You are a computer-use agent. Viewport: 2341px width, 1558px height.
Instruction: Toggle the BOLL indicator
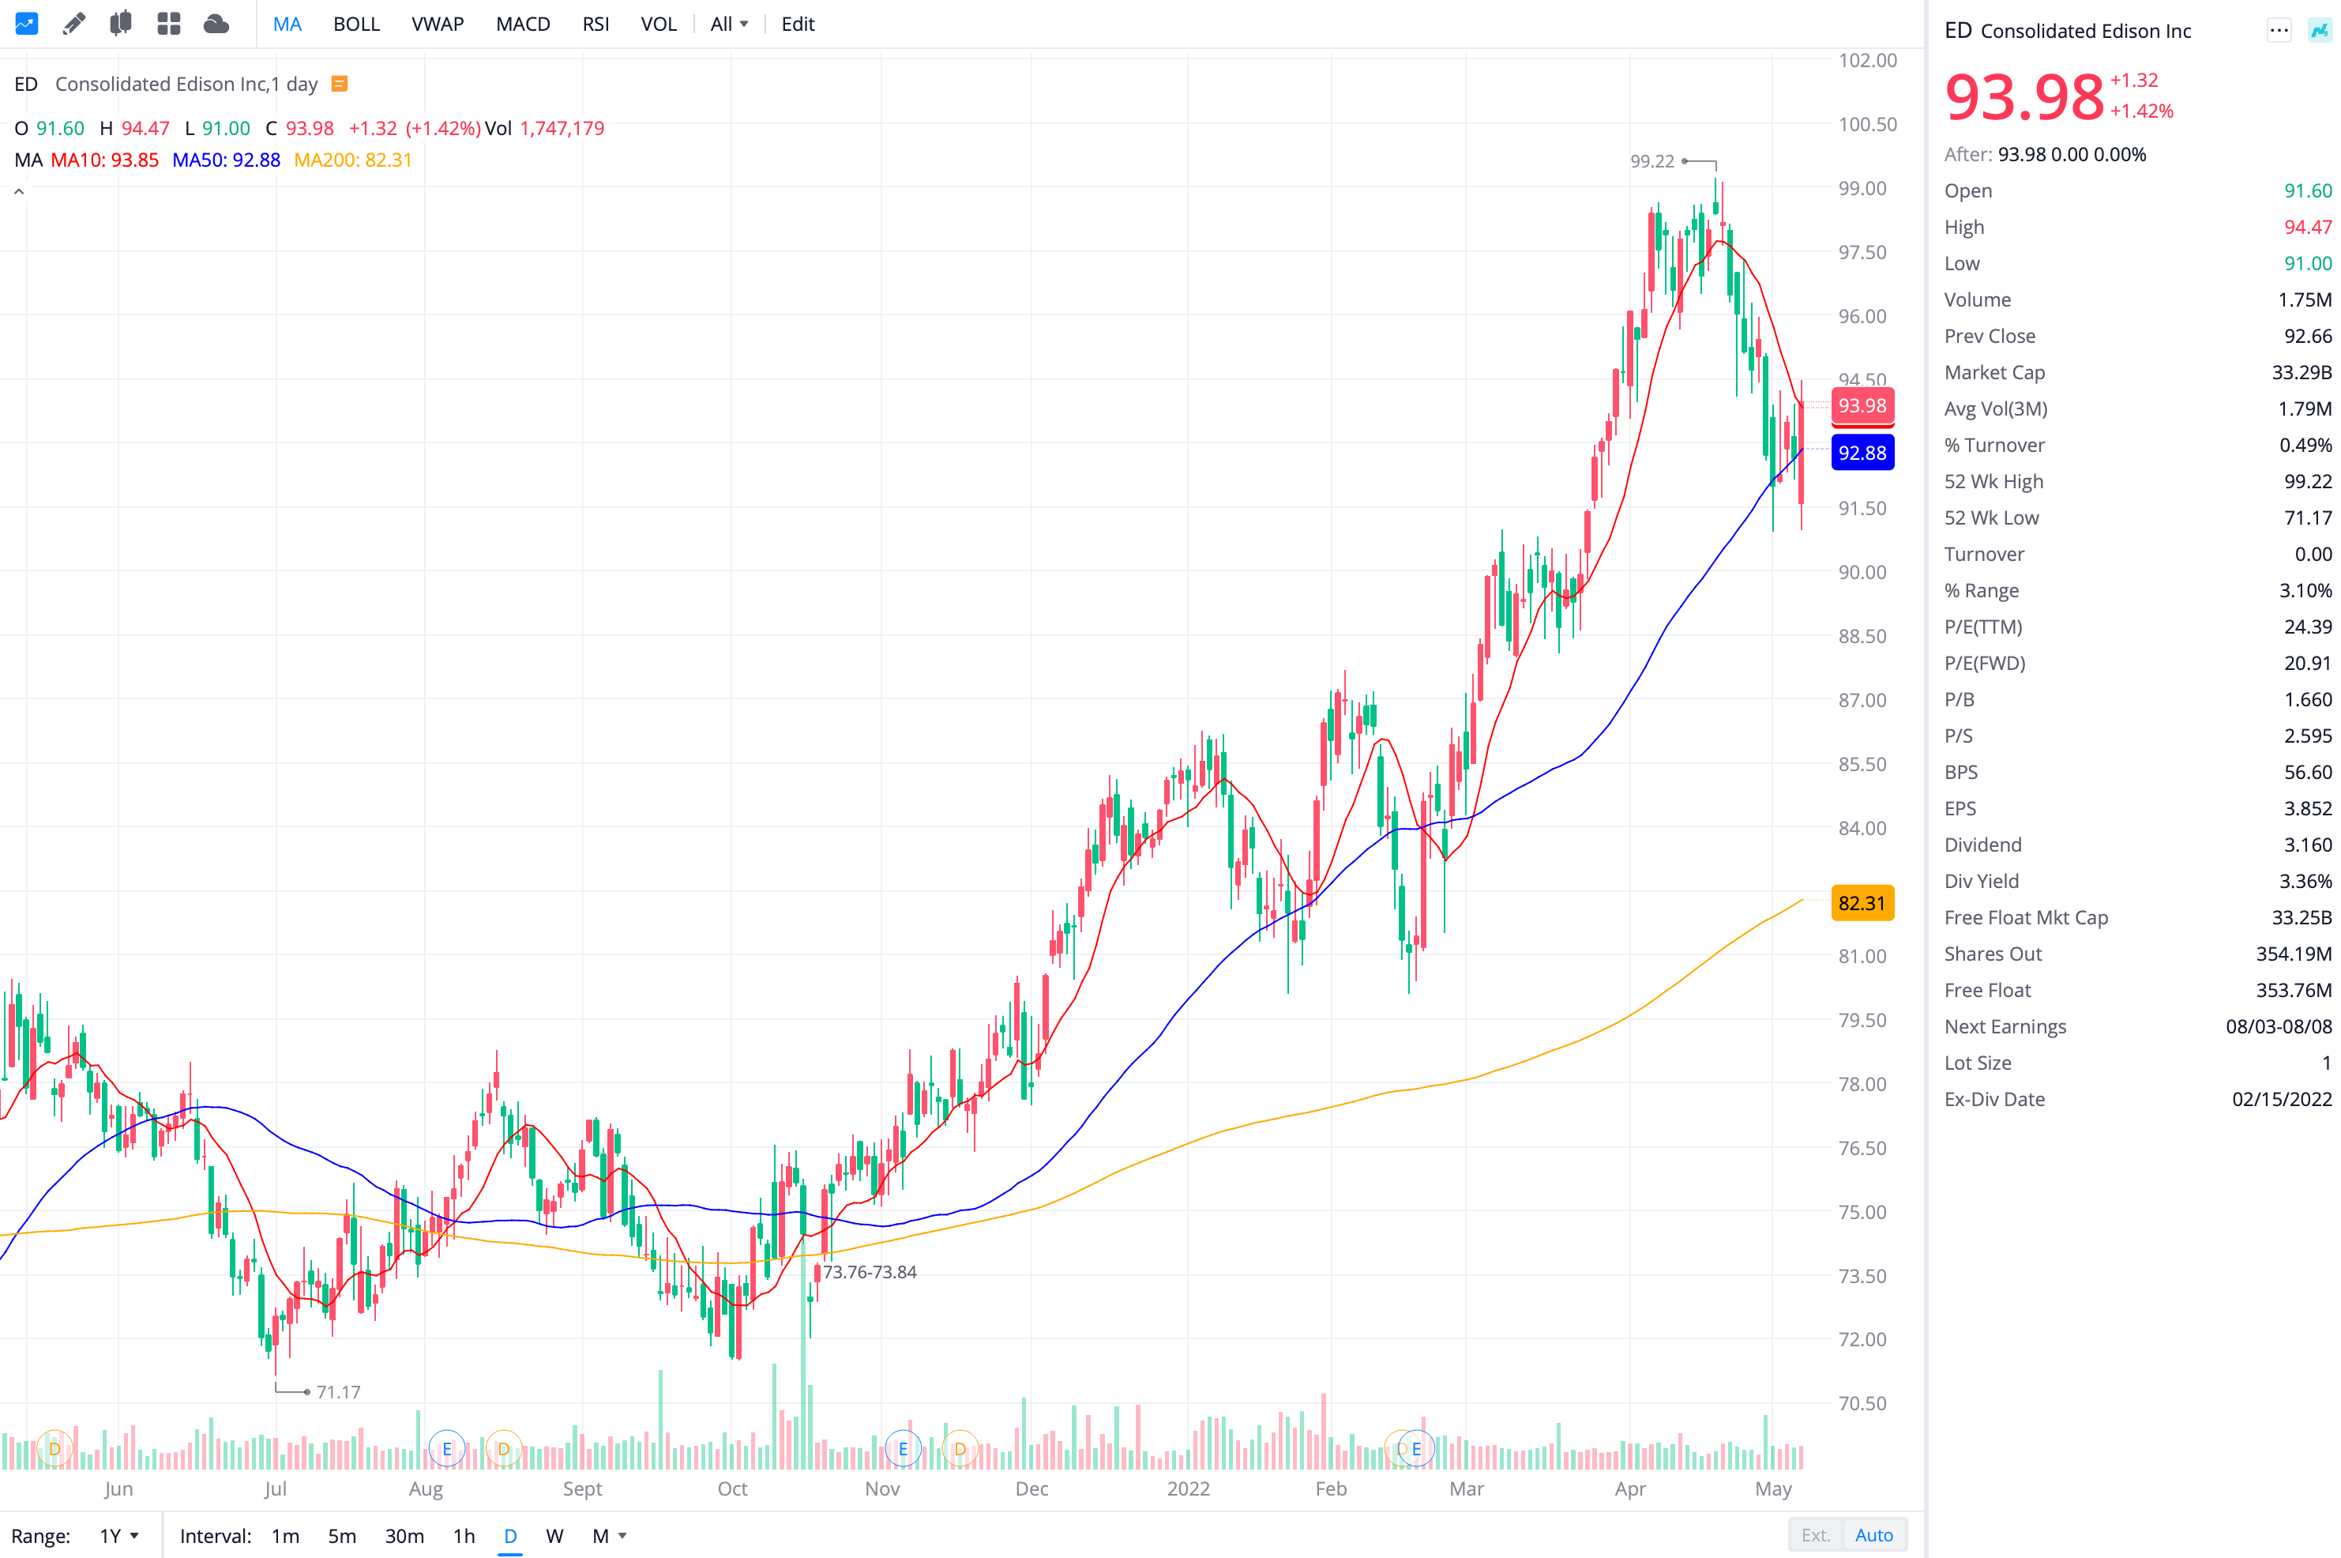click(355, 24)
